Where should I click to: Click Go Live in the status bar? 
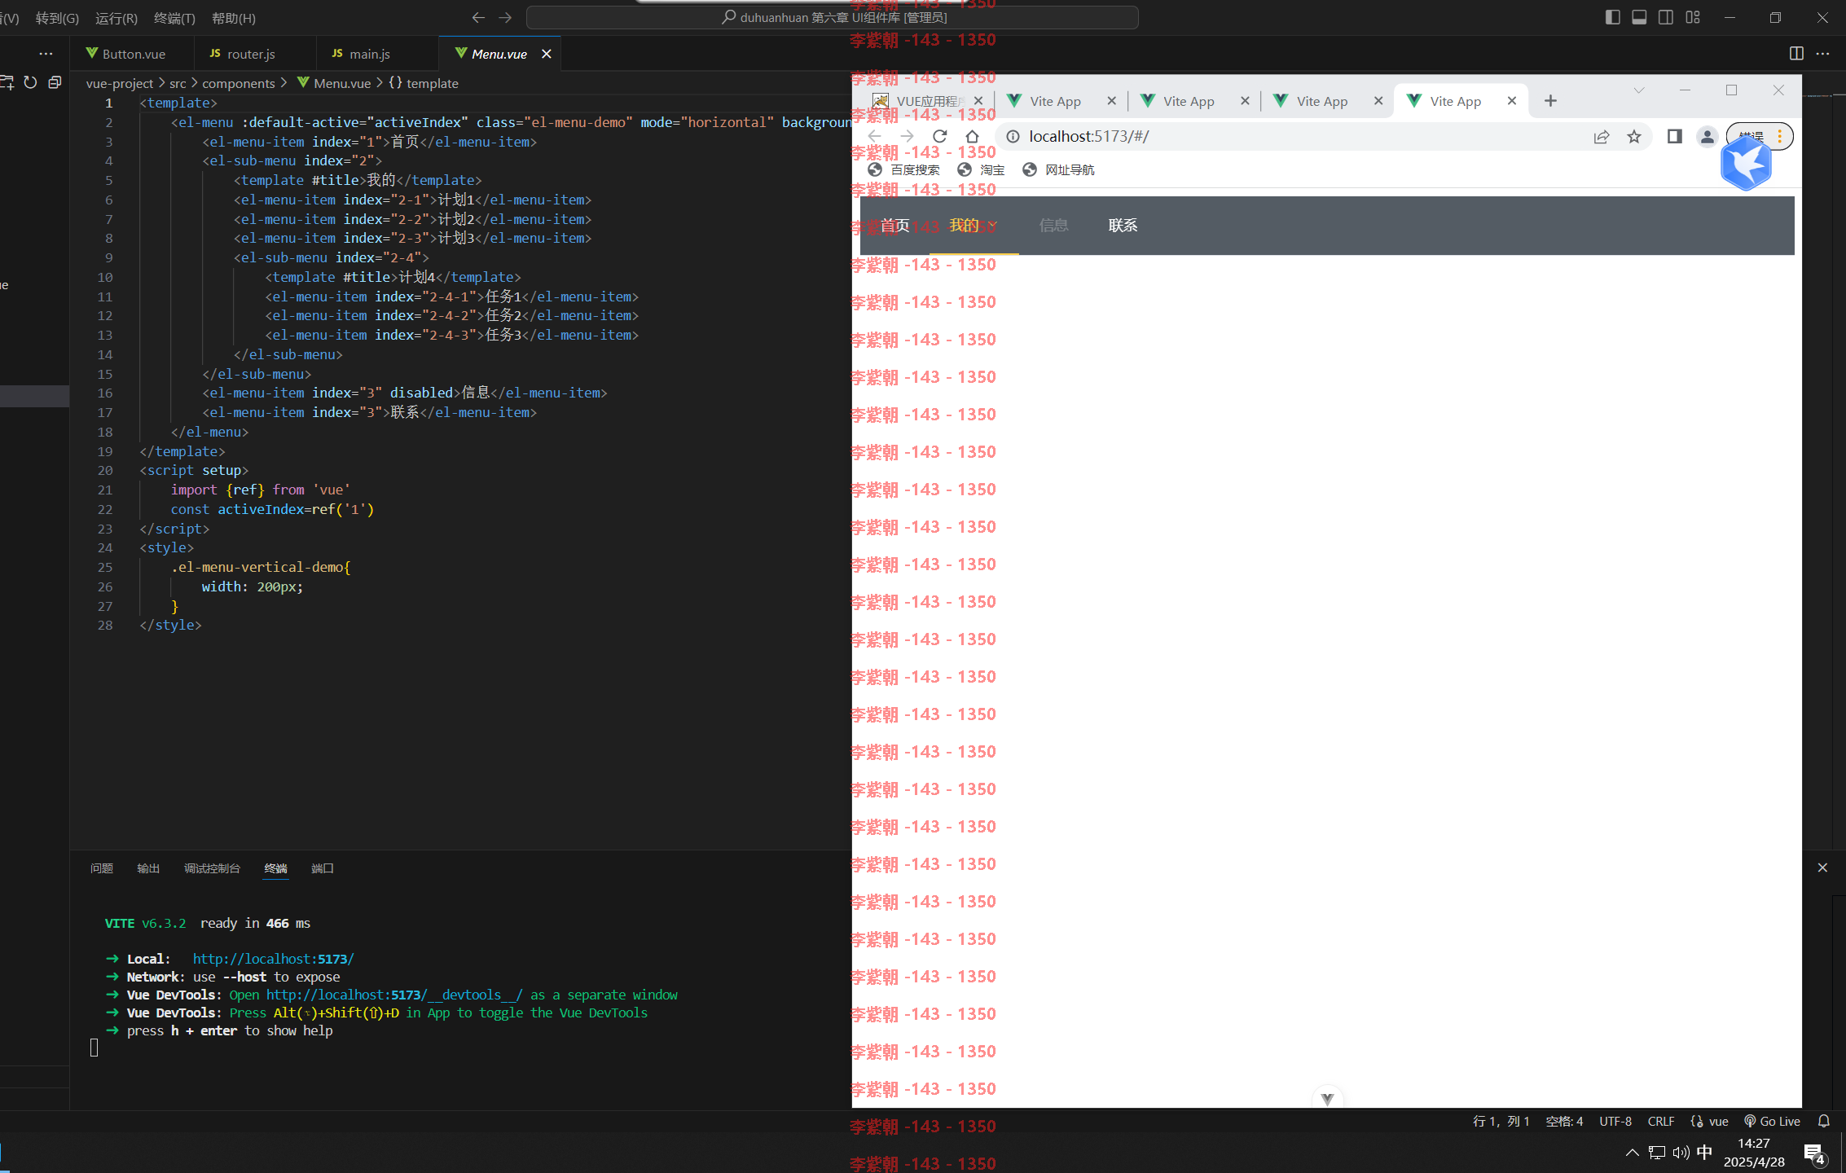(x=1772, y=1121)
